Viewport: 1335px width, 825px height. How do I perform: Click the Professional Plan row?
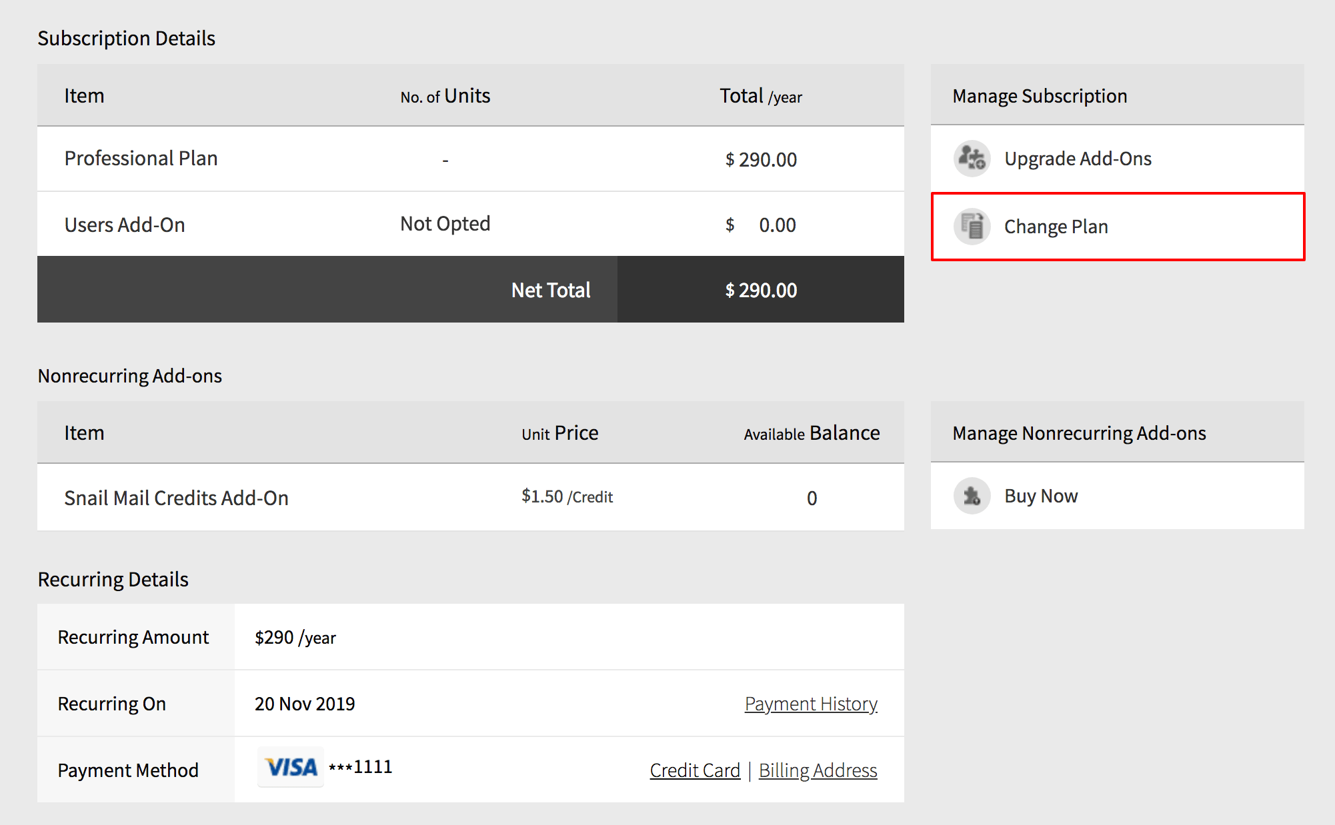pos(141,159)
